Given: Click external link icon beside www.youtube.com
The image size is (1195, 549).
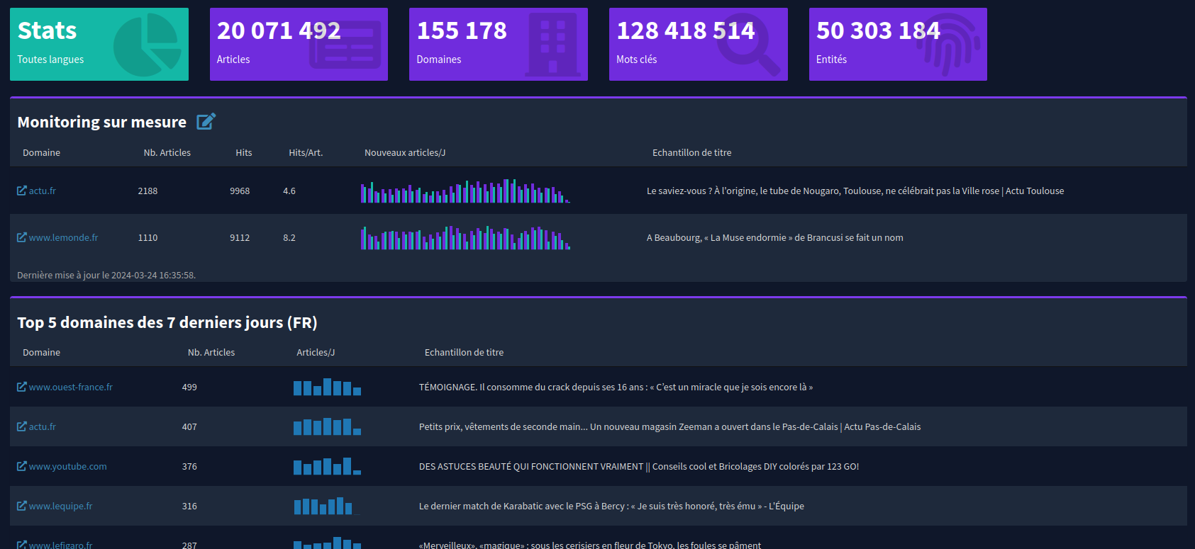Looking at the screenshot, I should click(x=22, y=466).
